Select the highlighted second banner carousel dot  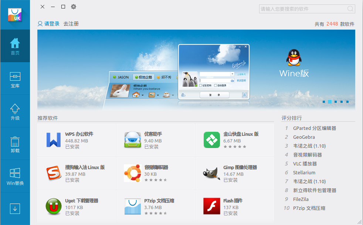coord(330,101)
